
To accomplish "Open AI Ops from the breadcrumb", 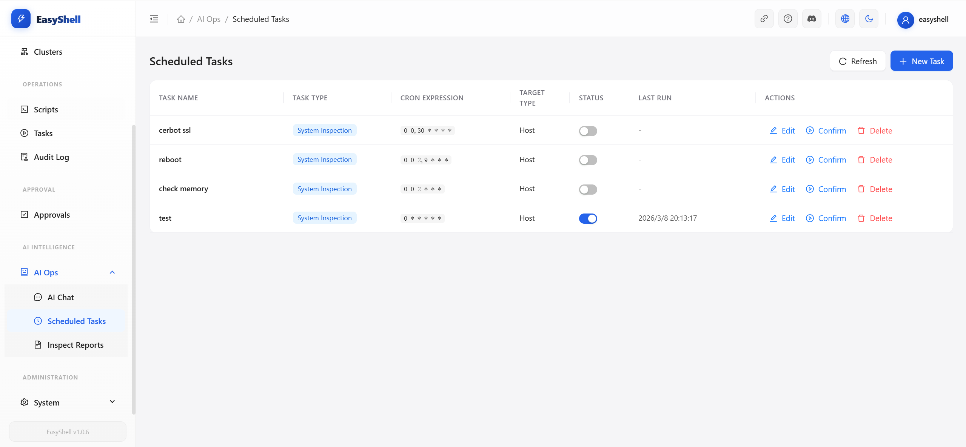I will [x=208, y=19].
